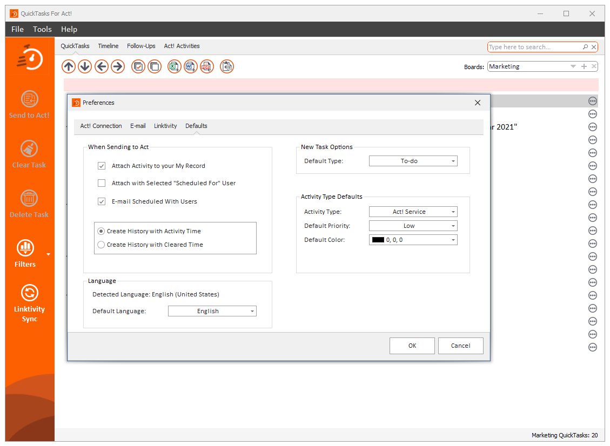Open the Act! Connection preferences tab

click(101, 126)
